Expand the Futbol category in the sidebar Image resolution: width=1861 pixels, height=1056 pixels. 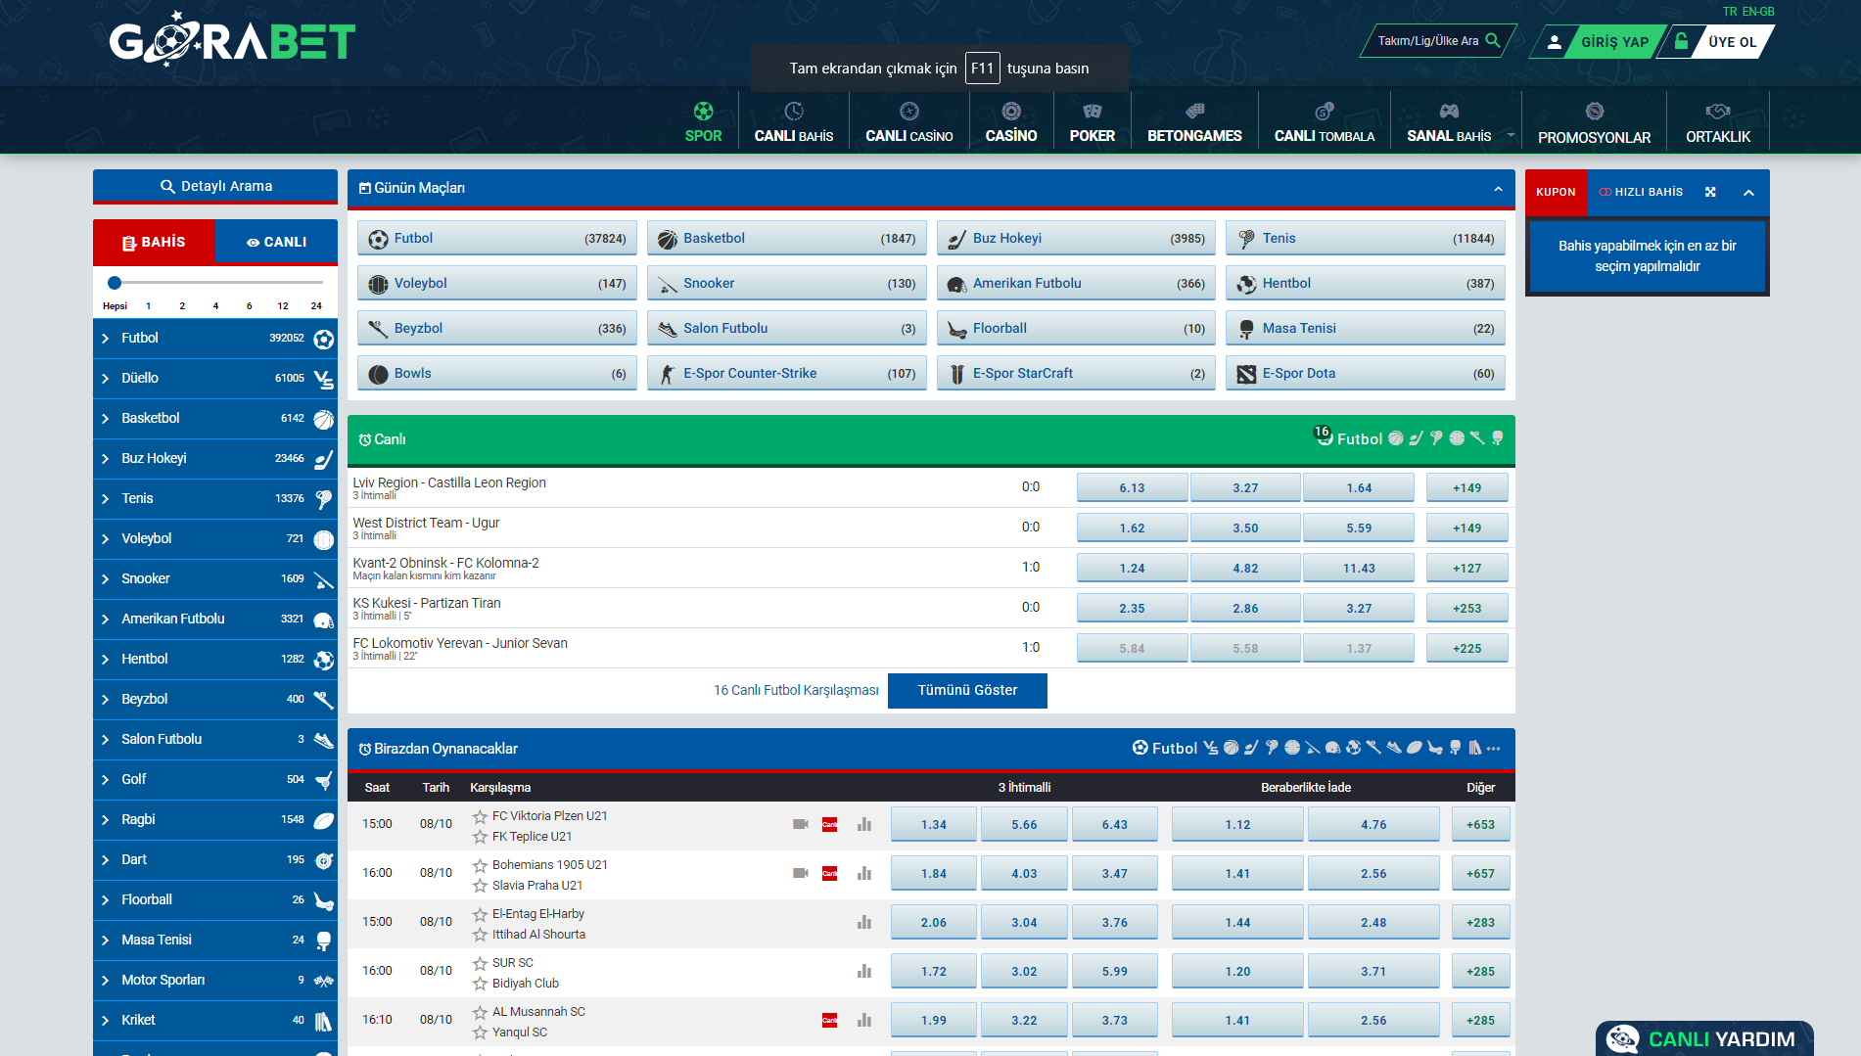click(106, 339)
